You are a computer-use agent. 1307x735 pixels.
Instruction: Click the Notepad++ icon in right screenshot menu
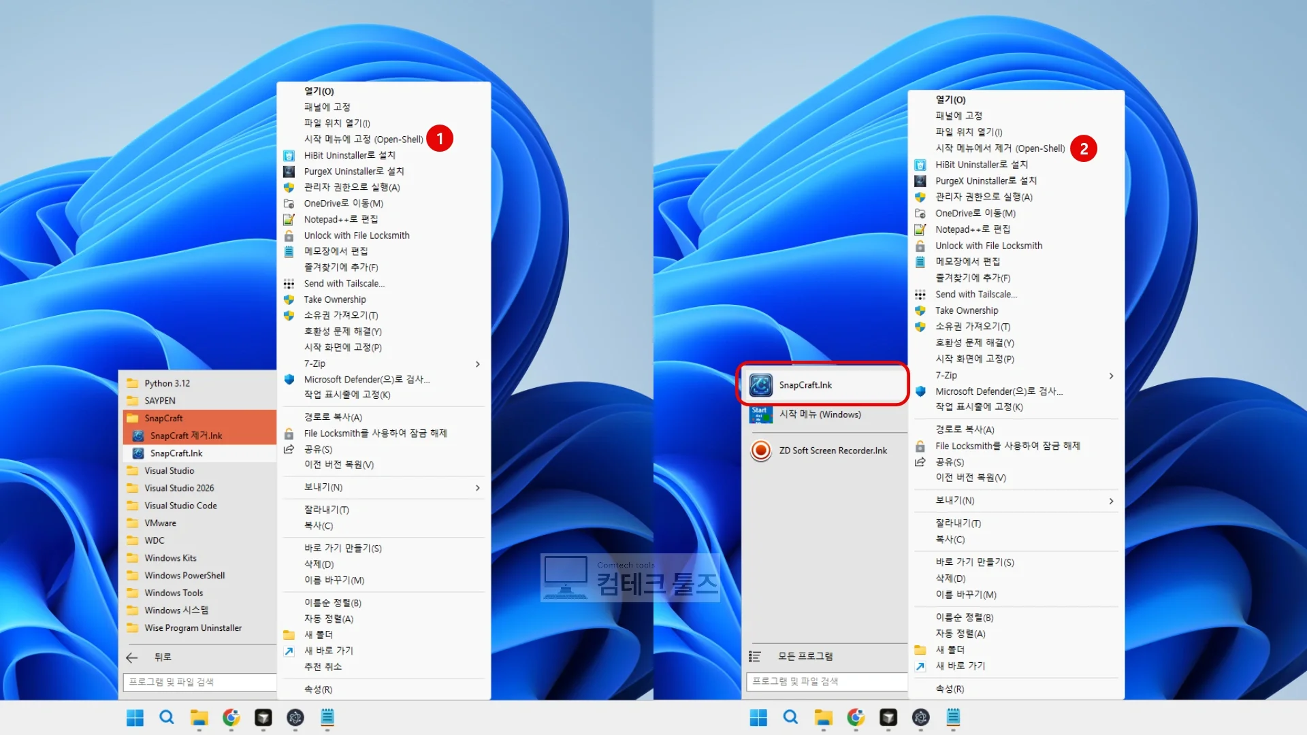click(x=920, y=229)
